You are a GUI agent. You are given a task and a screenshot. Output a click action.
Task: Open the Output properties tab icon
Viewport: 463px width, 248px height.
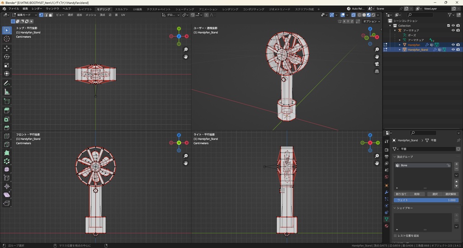coord(387,156)
